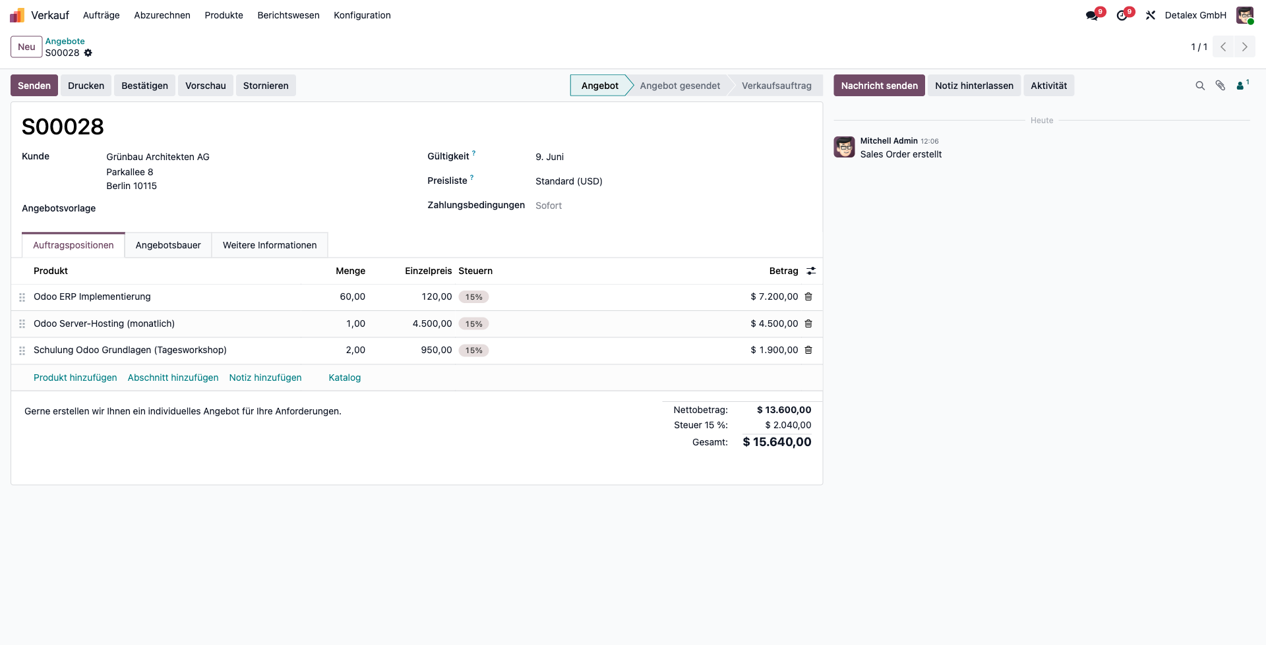The height and width of the screenshot is (645, 1266).
Task: Schedule an Aktivität
Action: 1048,86
